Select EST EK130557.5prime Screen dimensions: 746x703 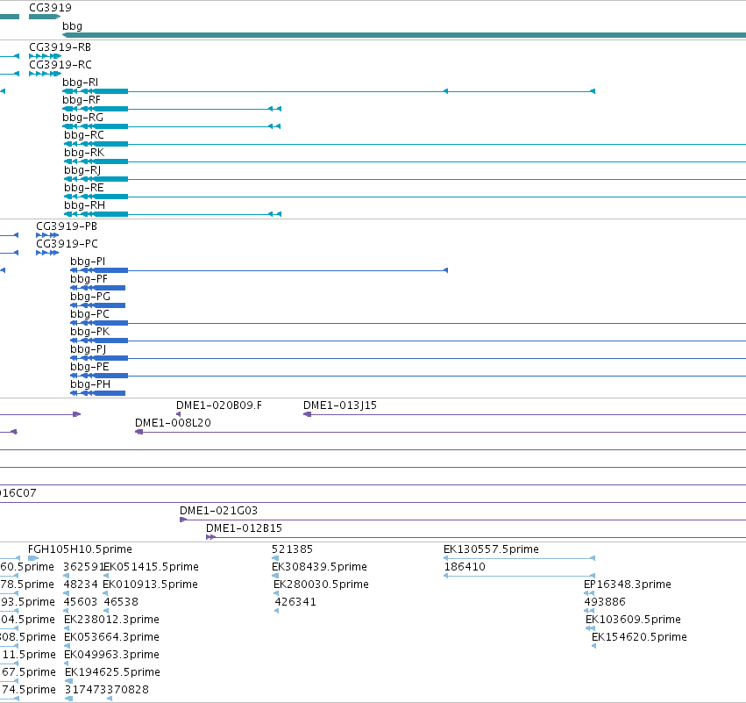[x=492, y=549]
